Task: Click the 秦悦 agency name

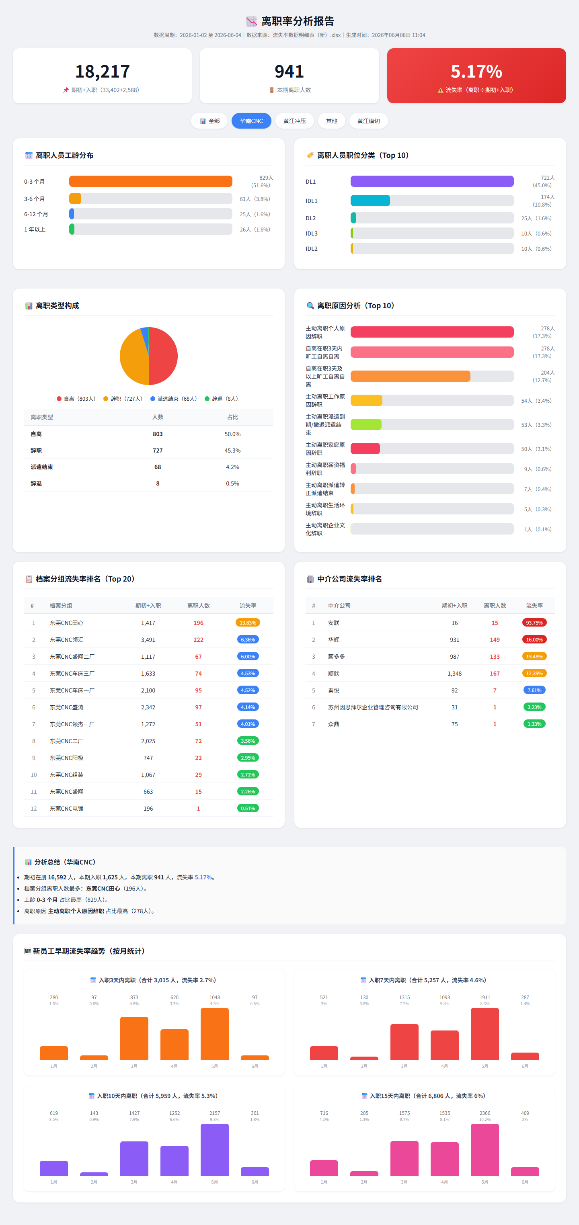Action: coord(333,690)
